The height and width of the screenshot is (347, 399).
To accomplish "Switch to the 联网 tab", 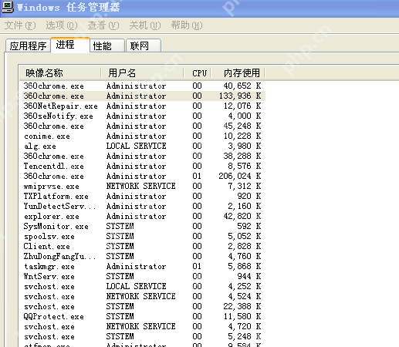I will pos(144,45).
